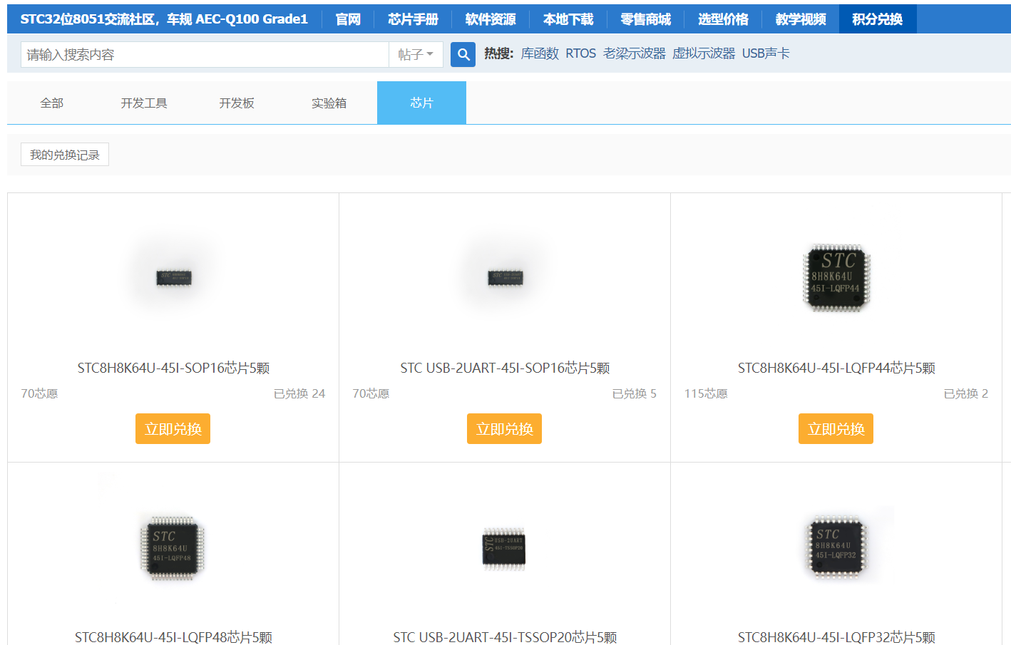Switch to the 开发板 category tab
Image resolution: width=1011 pixels, height=645 pixels.
(x=237, y=103)
